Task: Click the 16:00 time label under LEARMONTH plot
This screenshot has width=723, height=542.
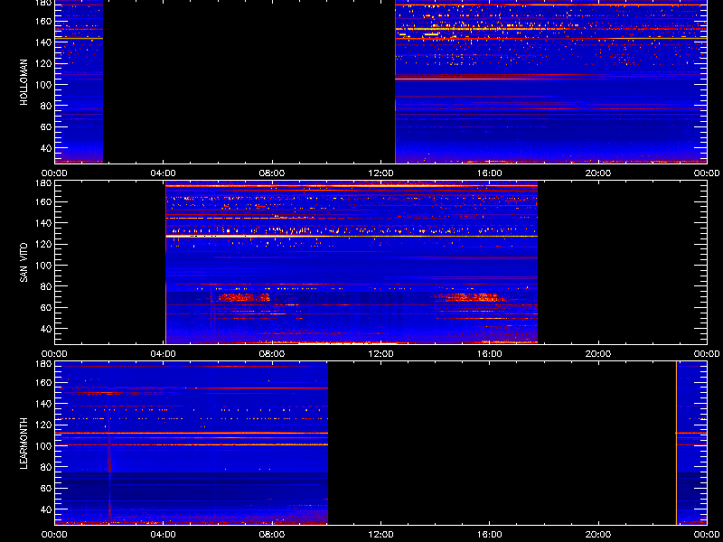Action: coord(489,535)
